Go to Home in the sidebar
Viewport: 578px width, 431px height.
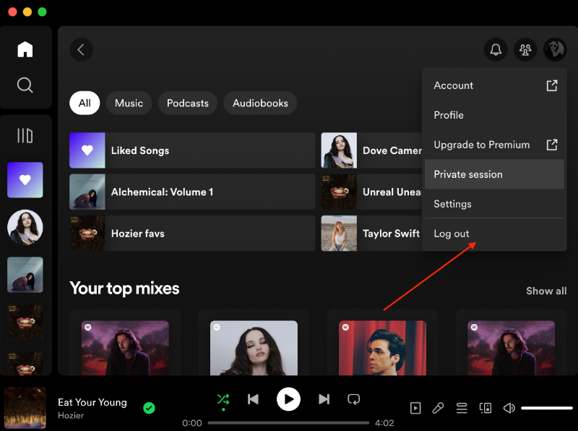25,49
